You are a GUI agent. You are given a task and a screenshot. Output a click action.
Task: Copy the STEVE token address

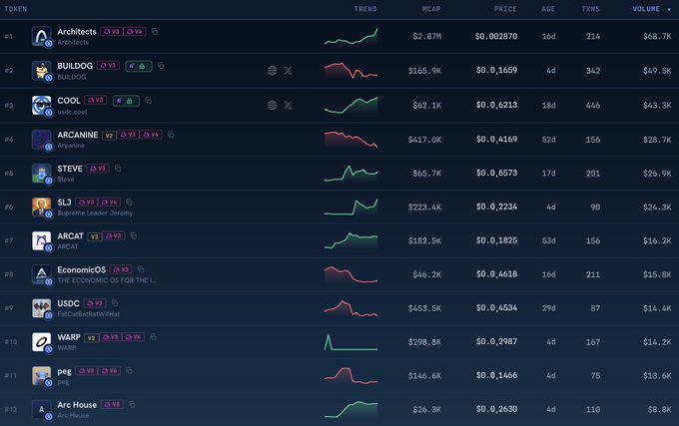[x=118, y=169]
